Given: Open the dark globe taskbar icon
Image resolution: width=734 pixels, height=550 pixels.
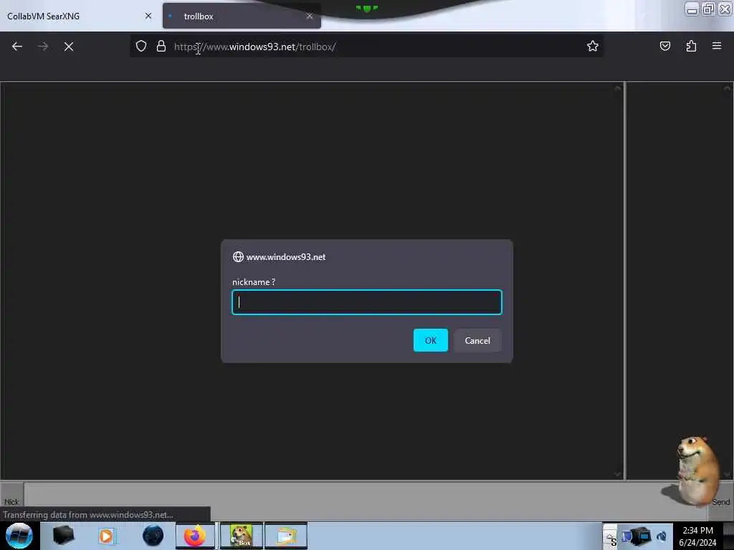Looking at the screenshot, I should click(153, 536).
